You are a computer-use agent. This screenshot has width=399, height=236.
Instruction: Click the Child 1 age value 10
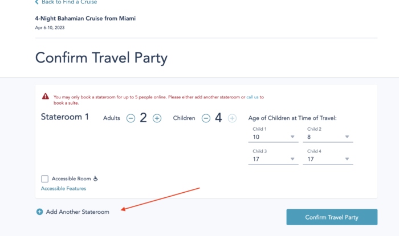click(256, 137)
